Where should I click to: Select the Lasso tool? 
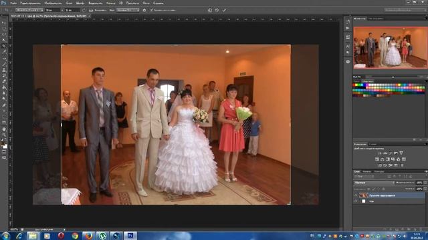[x=4, y=34]
